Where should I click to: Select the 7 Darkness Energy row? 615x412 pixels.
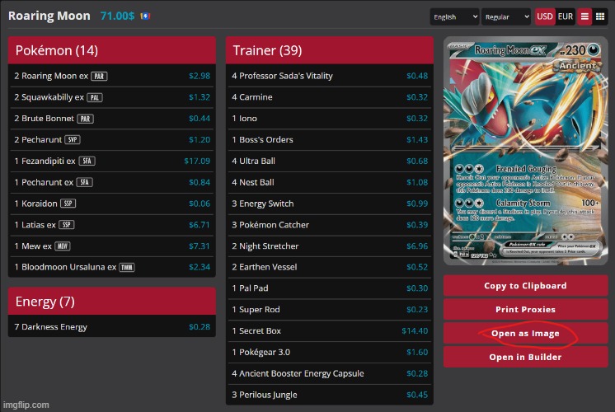112,327
